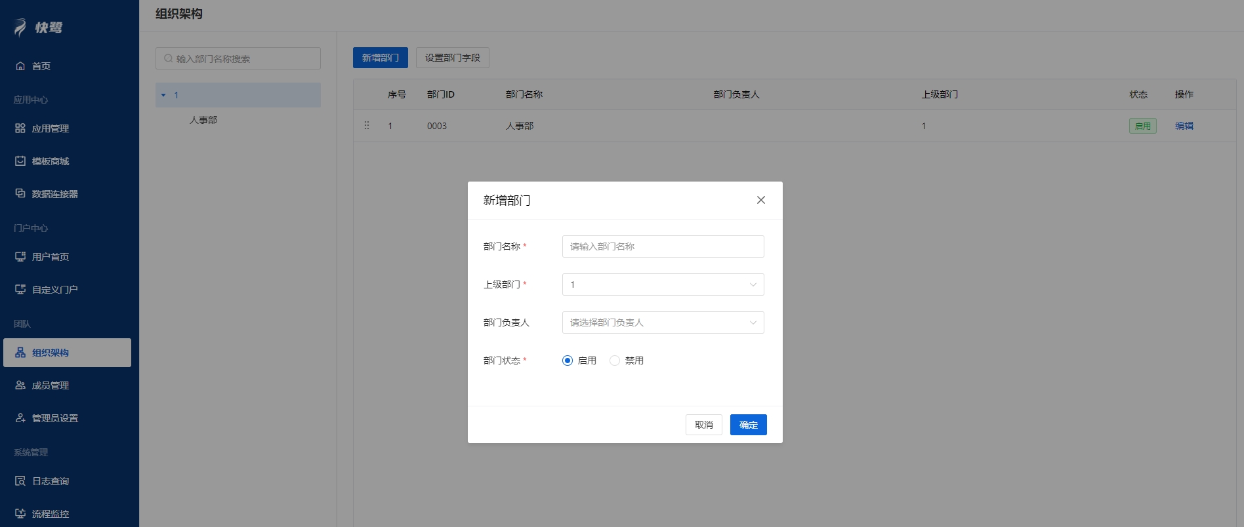Click the 流程监控 icon
This screenshot has width=1244, height=527.
tap(20, 514)
